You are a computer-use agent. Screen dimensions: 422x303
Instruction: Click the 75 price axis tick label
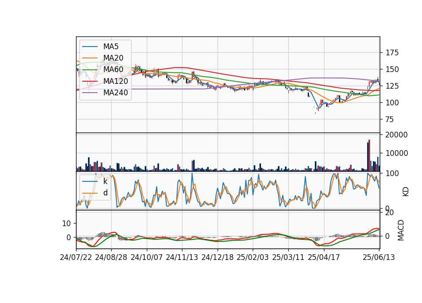pos(390,119)
